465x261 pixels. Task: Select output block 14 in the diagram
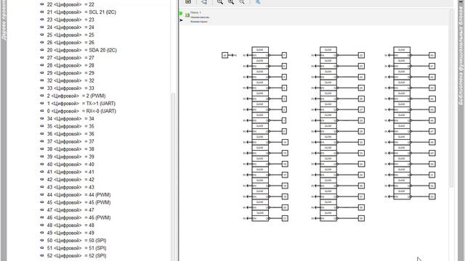[285, 142]
